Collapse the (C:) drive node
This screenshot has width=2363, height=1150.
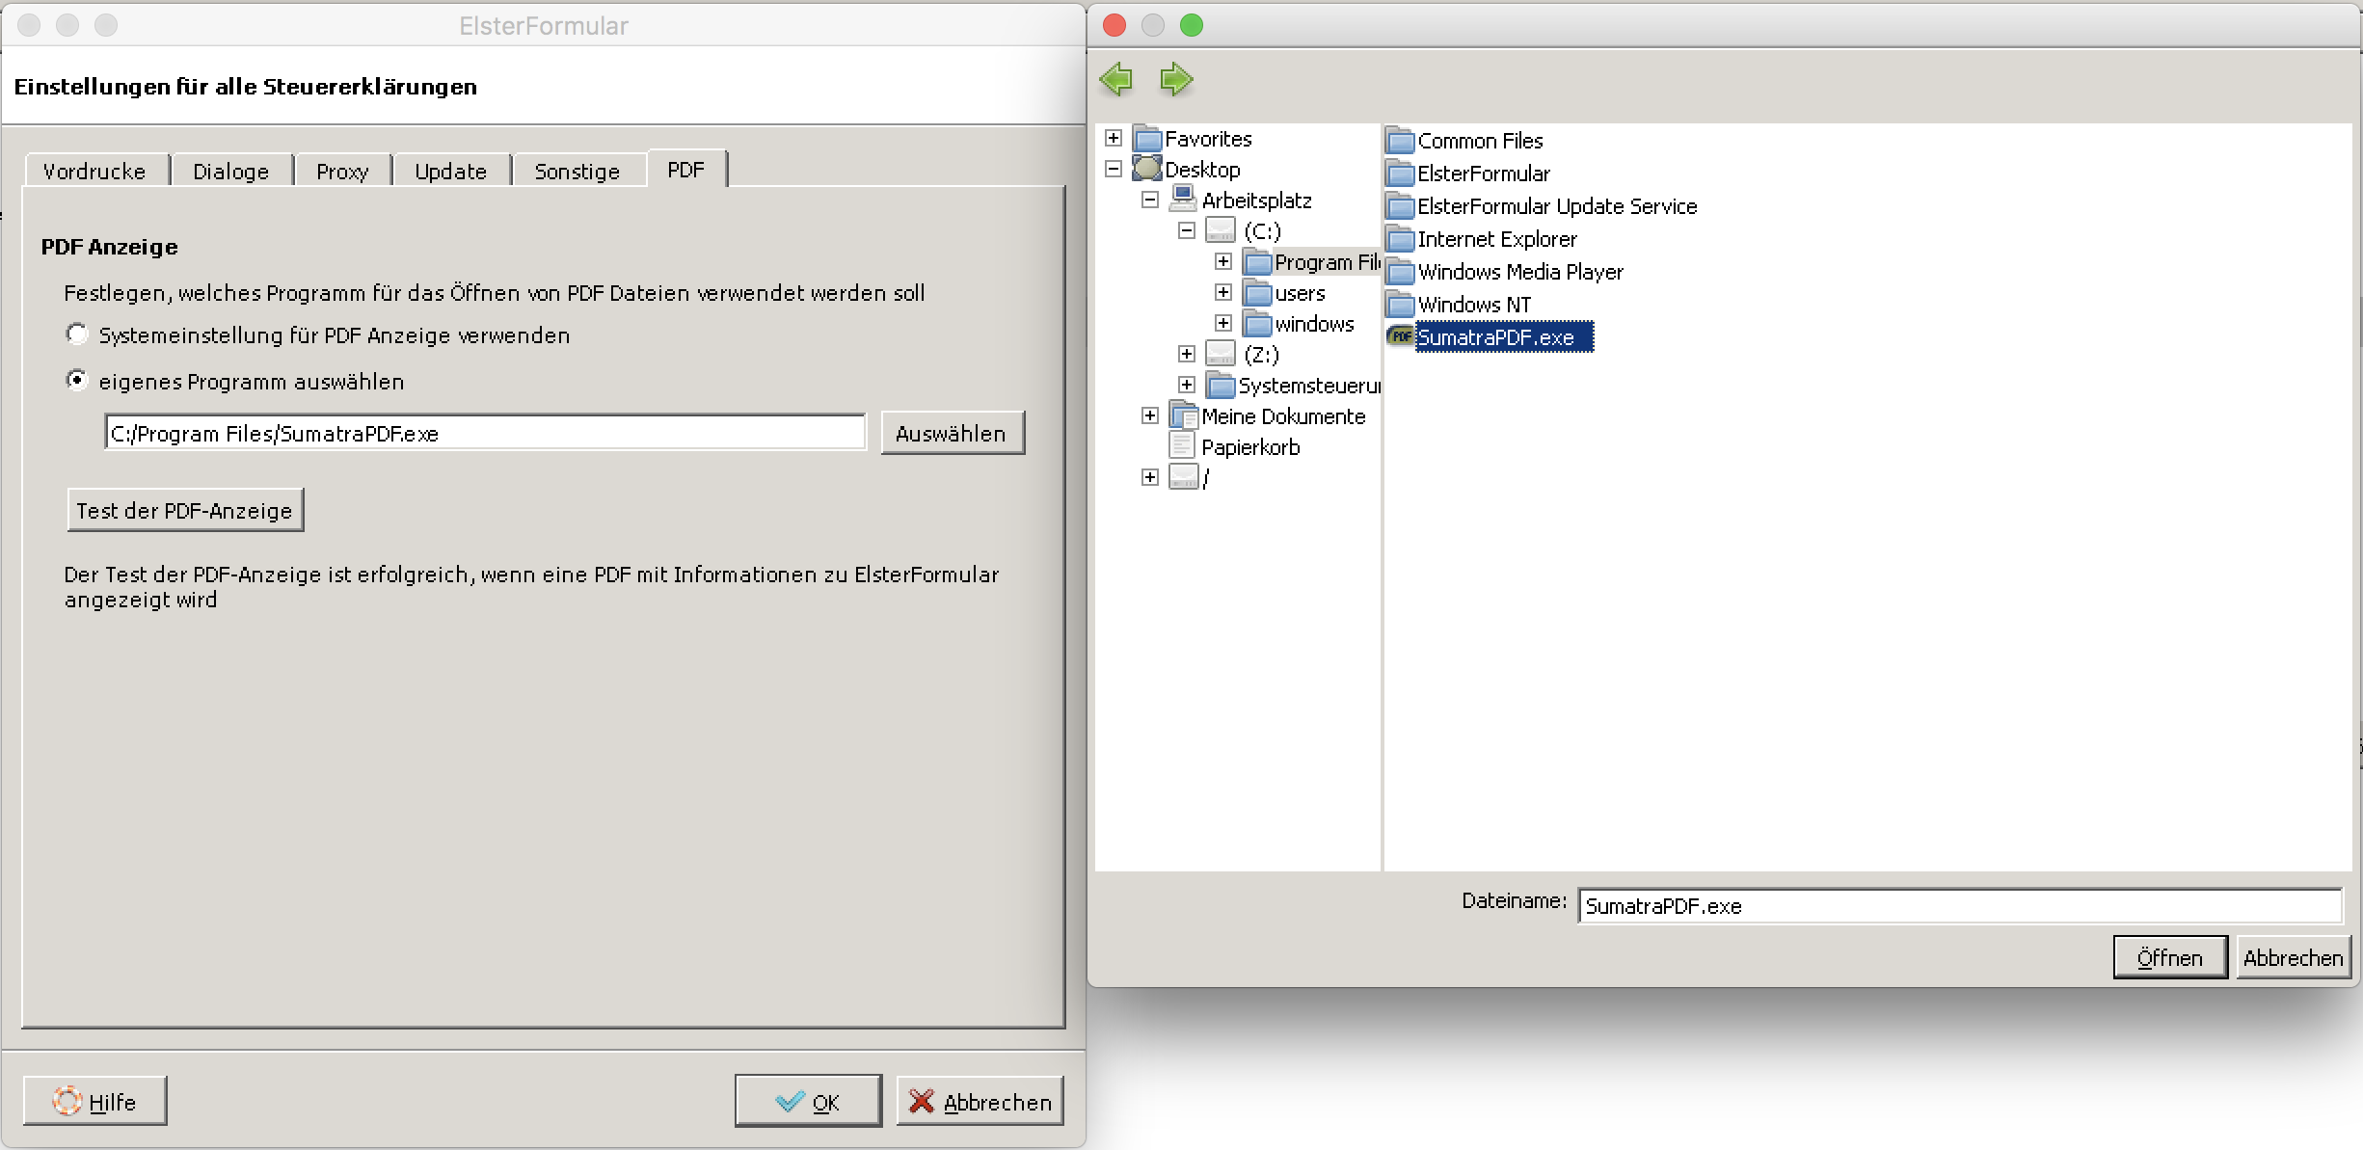click(x=1187, y=230)
